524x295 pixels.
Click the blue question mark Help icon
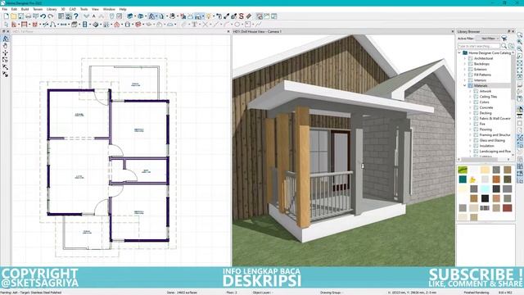tap(76, 16)
